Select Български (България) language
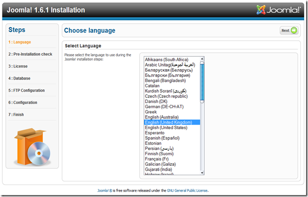The width and height of the screenshot is (308, 197). (x=172, y=75)
